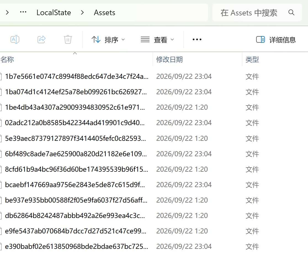Select file be937e935bb00588f2f05e9fa6037f27d56aff...
Viewport: 308px width, 264px height.
tap(76, 200)
